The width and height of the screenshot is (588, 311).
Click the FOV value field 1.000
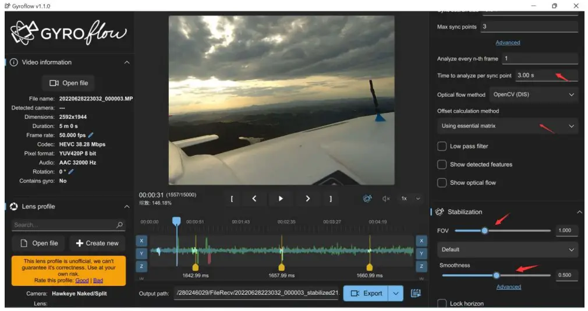point(566,231)
